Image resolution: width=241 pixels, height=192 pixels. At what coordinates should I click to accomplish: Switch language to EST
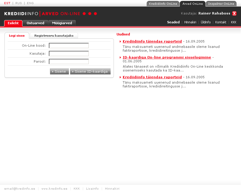7,3
